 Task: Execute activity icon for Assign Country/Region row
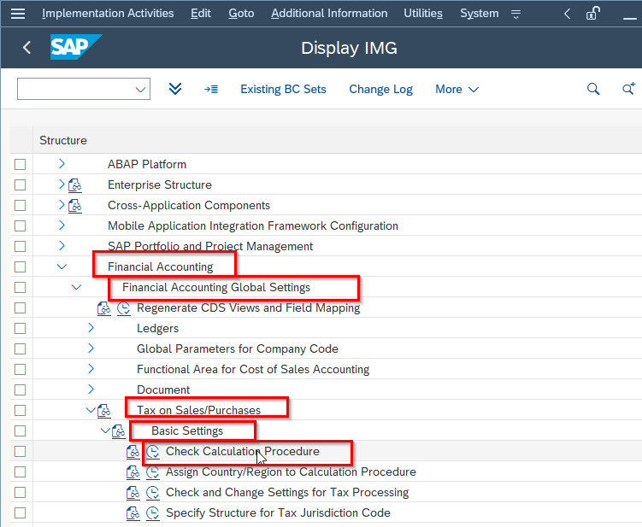tap(153, 471)
